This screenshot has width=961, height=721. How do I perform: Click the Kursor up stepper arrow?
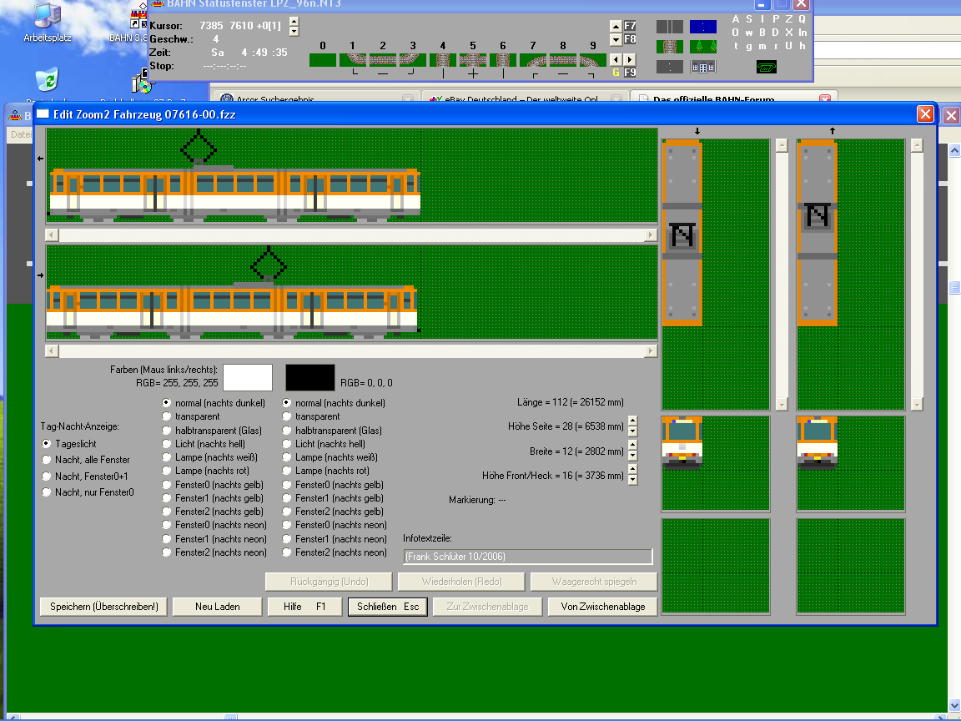point(294,22)
